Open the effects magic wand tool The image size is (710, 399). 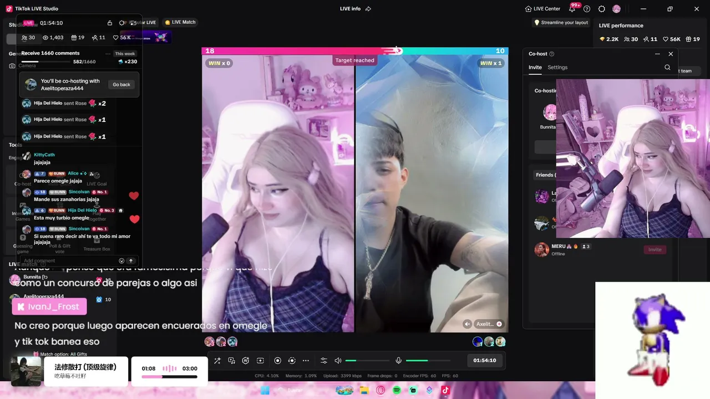click(217, 361)
